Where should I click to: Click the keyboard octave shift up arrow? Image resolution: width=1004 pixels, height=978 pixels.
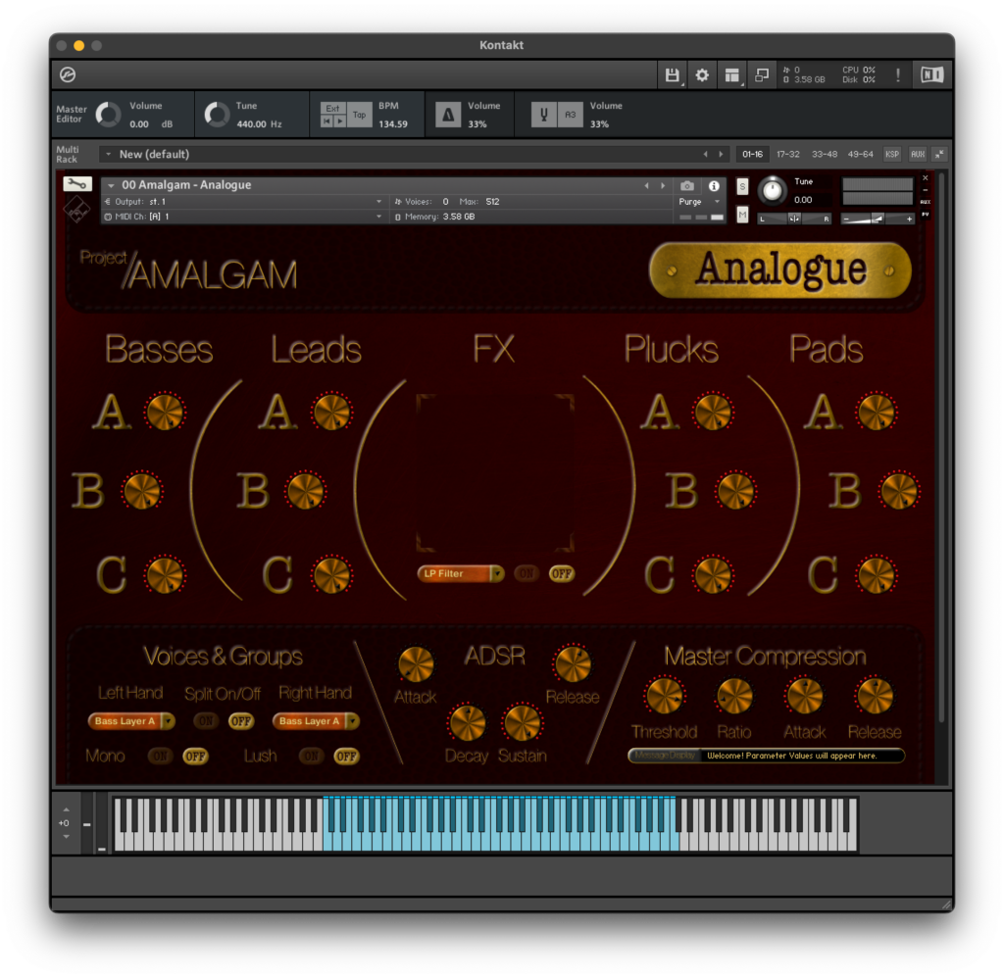[67, 809]
